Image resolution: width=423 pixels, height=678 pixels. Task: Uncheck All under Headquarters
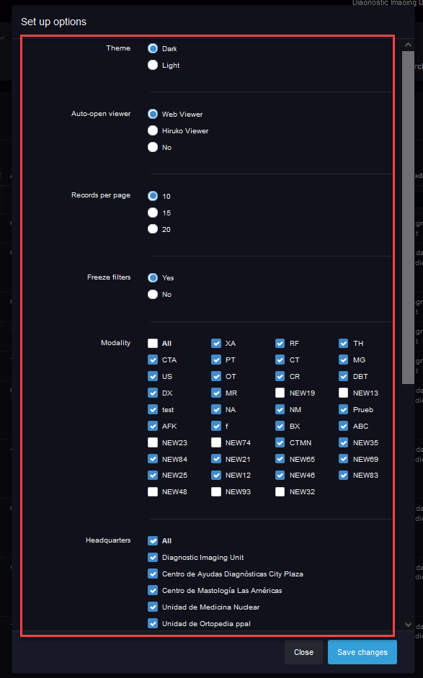153,541
